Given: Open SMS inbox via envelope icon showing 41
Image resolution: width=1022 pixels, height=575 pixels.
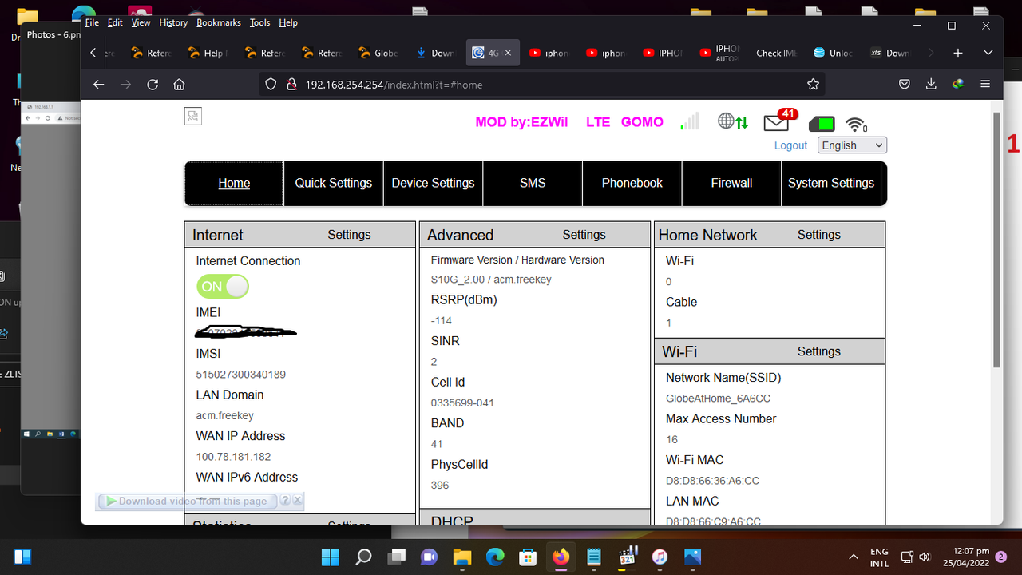Looking at the screenshot, I should pos(775,122).
